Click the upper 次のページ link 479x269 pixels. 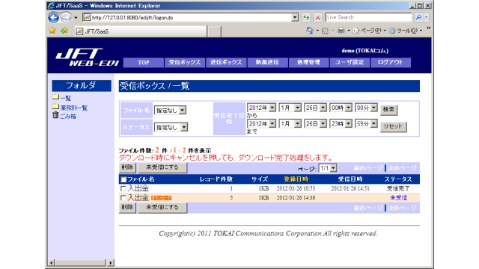[x=402, y=168]
